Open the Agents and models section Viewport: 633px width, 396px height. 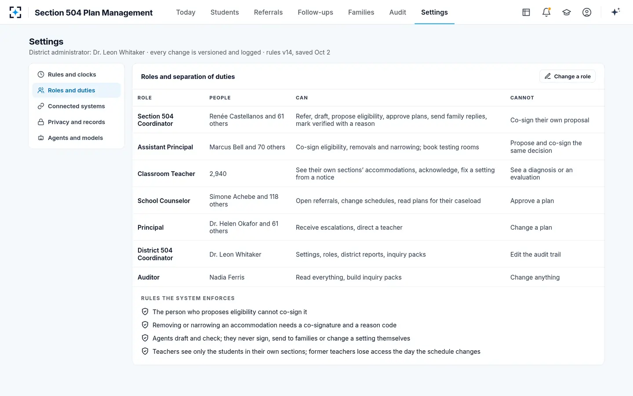(x=76, y=138)
